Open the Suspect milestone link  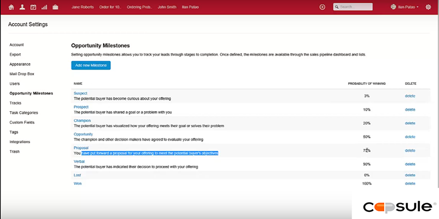click(x=81, y=93)
